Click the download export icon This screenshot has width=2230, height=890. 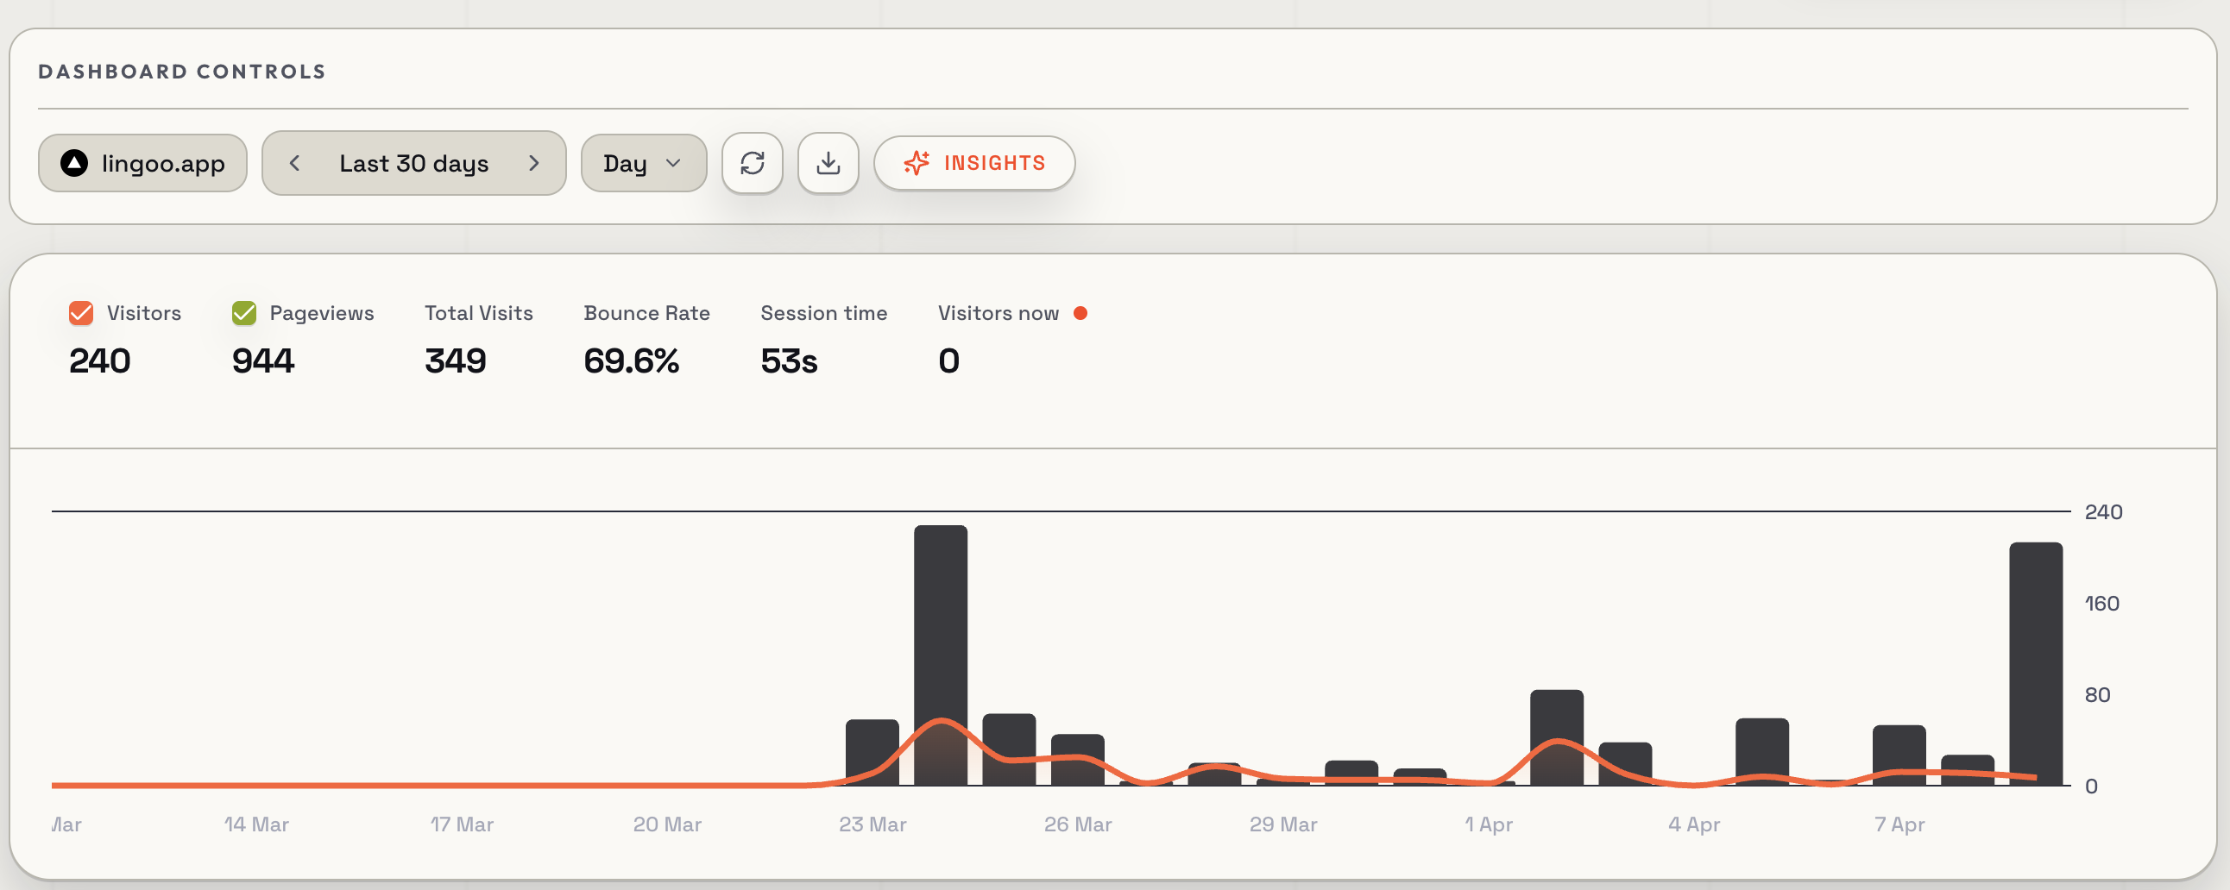(x=828, y=163)
